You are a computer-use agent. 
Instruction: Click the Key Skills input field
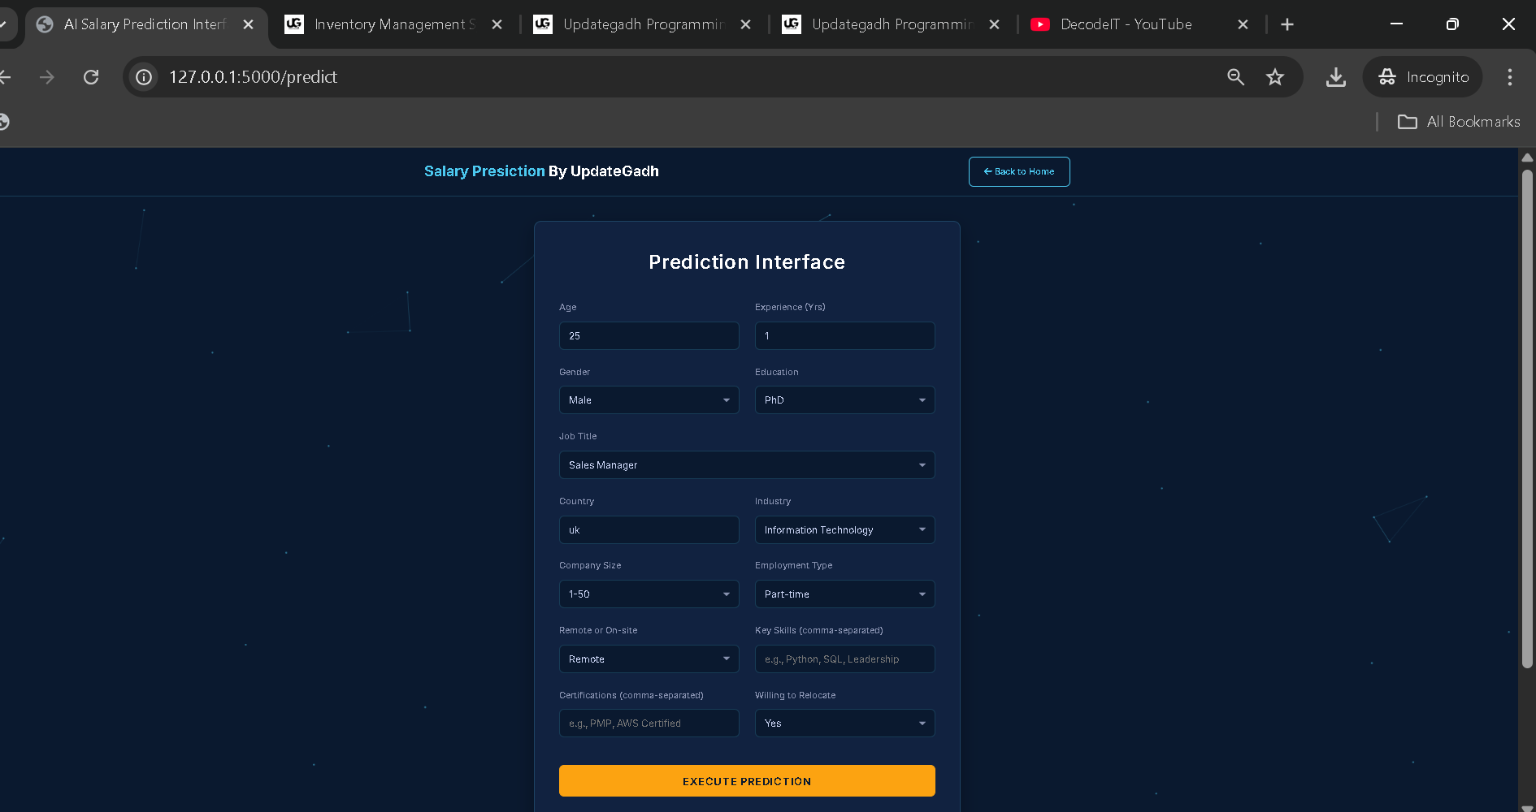(x=844, y=659)
